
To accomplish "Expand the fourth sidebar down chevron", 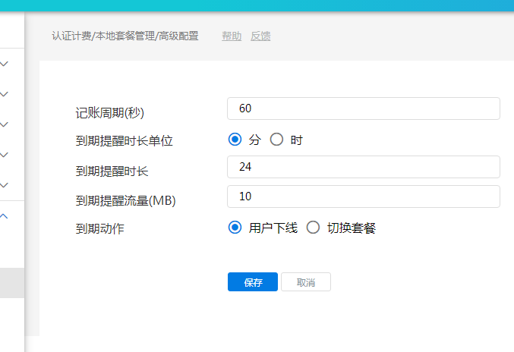I will click(5, 155).
